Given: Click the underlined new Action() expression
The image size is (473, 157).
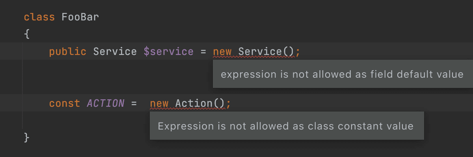Looking at the screenshot, I should [x=188, y=104].
